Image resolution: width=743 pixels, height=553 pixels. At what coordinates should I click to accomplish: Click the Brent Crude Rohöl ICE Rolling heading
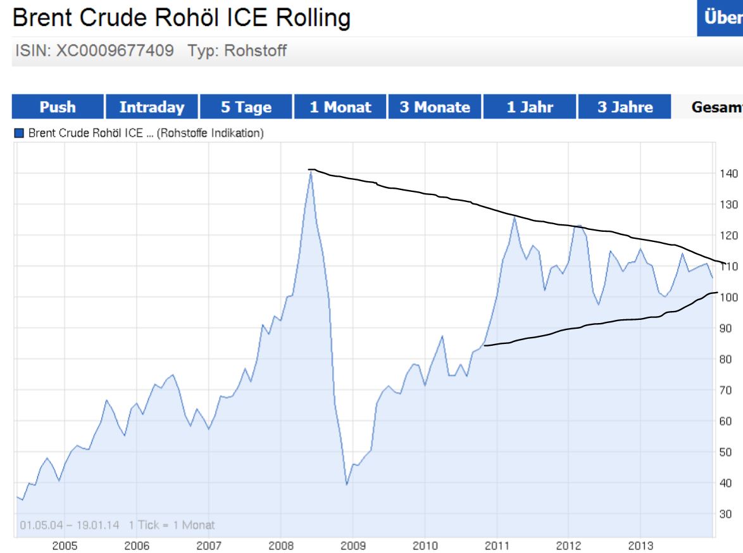[181, 18]
